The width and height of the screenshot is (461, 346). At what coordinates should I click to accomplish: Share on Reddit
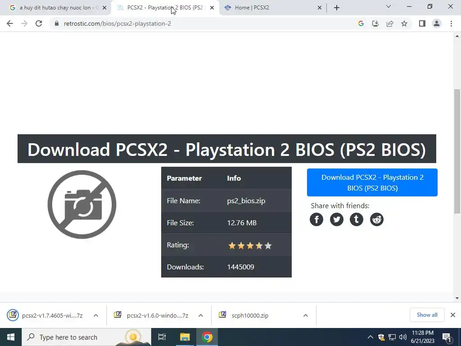pos(377,219)
